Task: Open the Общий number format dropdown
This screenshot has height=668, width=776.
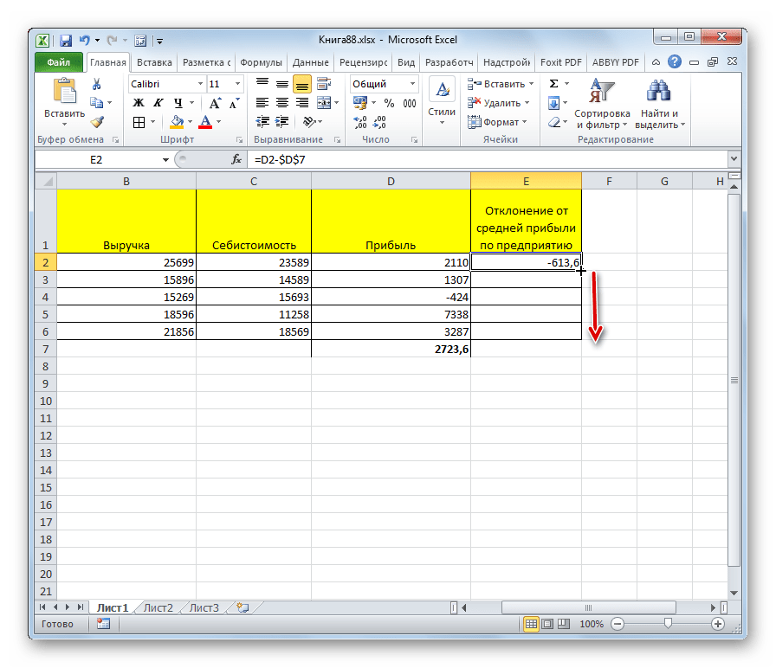Action: coord(413,84)
